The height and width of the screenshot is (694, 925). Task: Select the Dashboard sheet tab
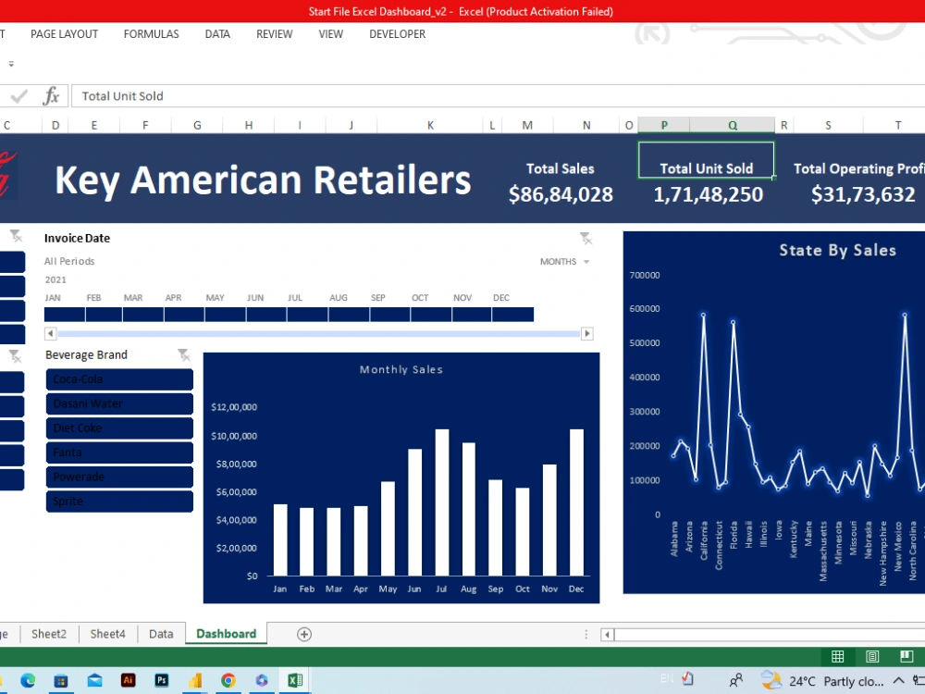[226, 634]
